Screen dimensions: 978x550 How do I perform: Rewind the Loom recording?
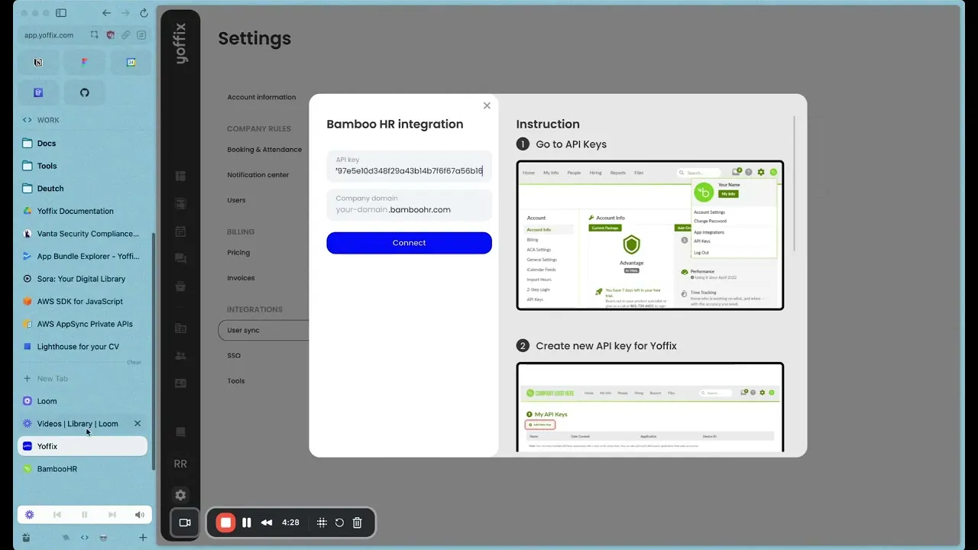pos(267,522)
